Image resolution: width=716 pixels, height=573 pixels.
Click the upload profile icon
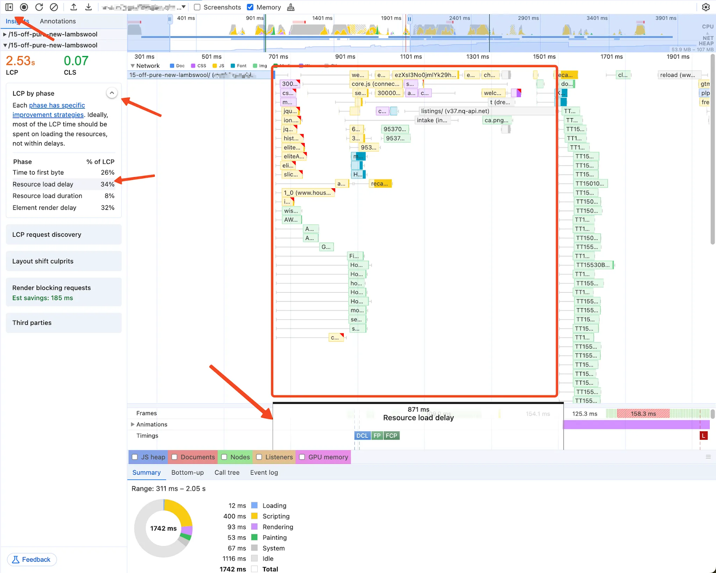(x=74, y=7)
